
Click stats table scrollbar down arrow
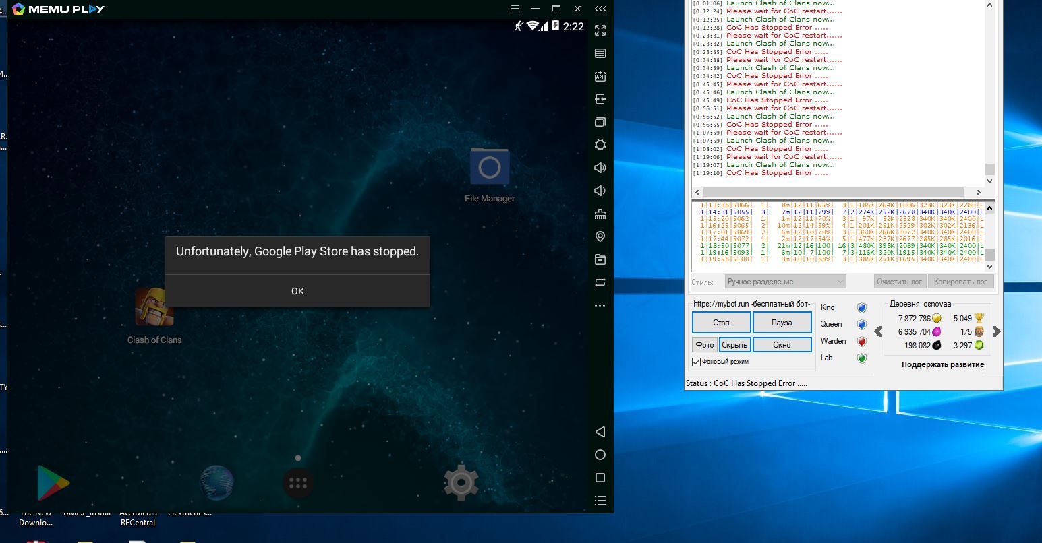(x=989, y=267)
